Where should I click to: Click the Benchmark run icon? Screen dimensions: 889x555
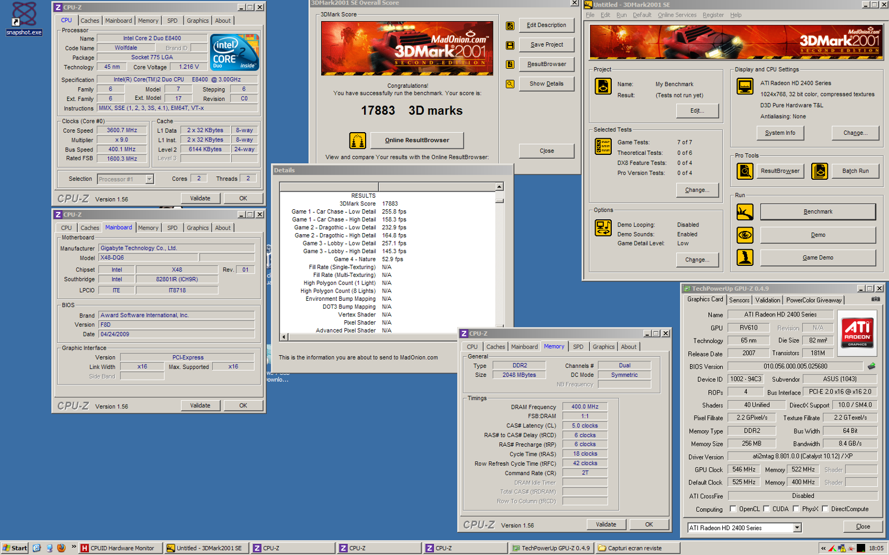pos(745,212)
